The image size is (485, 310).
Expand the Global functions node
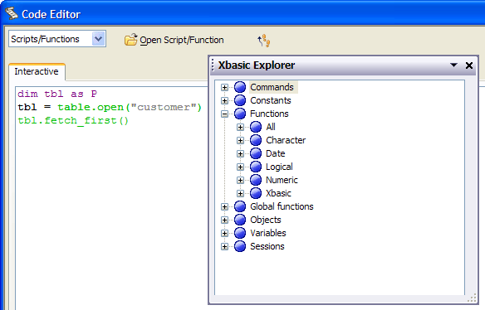click(224, 207)
